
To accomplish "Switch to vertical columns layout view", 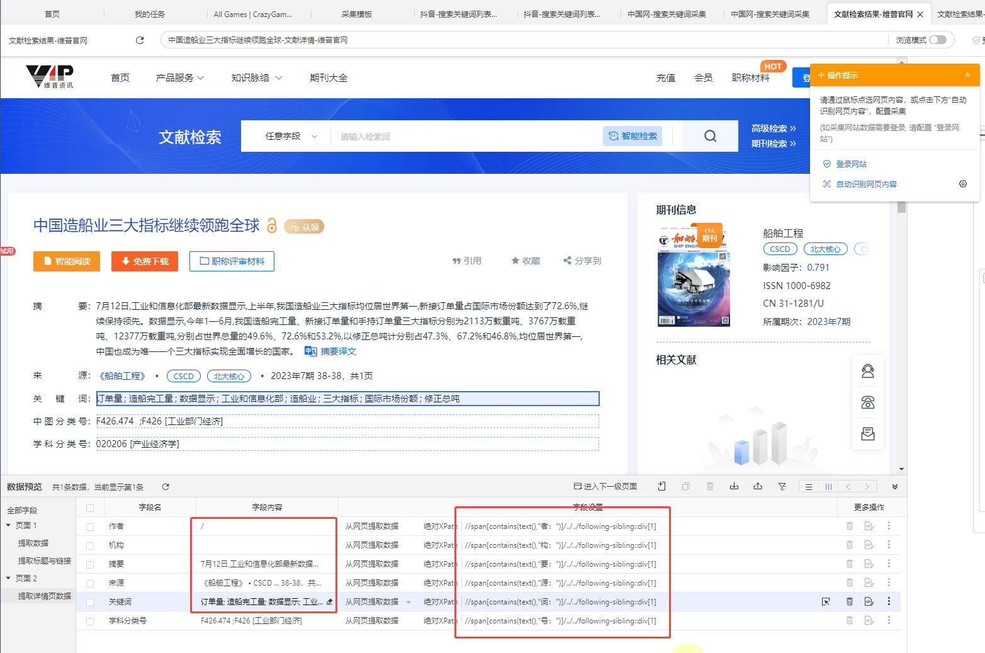I will coord(828,486).
